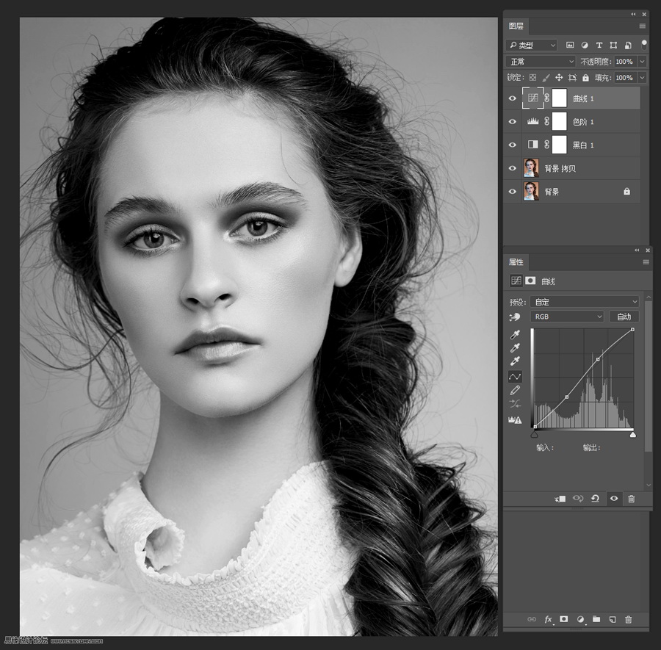
Task: Pick the black point eyedropper
Action: click(515, 335)
